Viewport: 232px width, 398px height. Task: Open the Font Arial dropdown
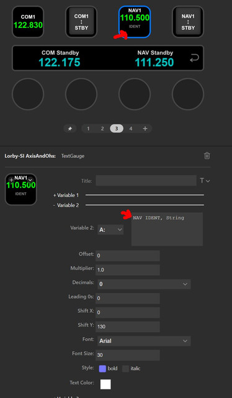pos(144,341)
